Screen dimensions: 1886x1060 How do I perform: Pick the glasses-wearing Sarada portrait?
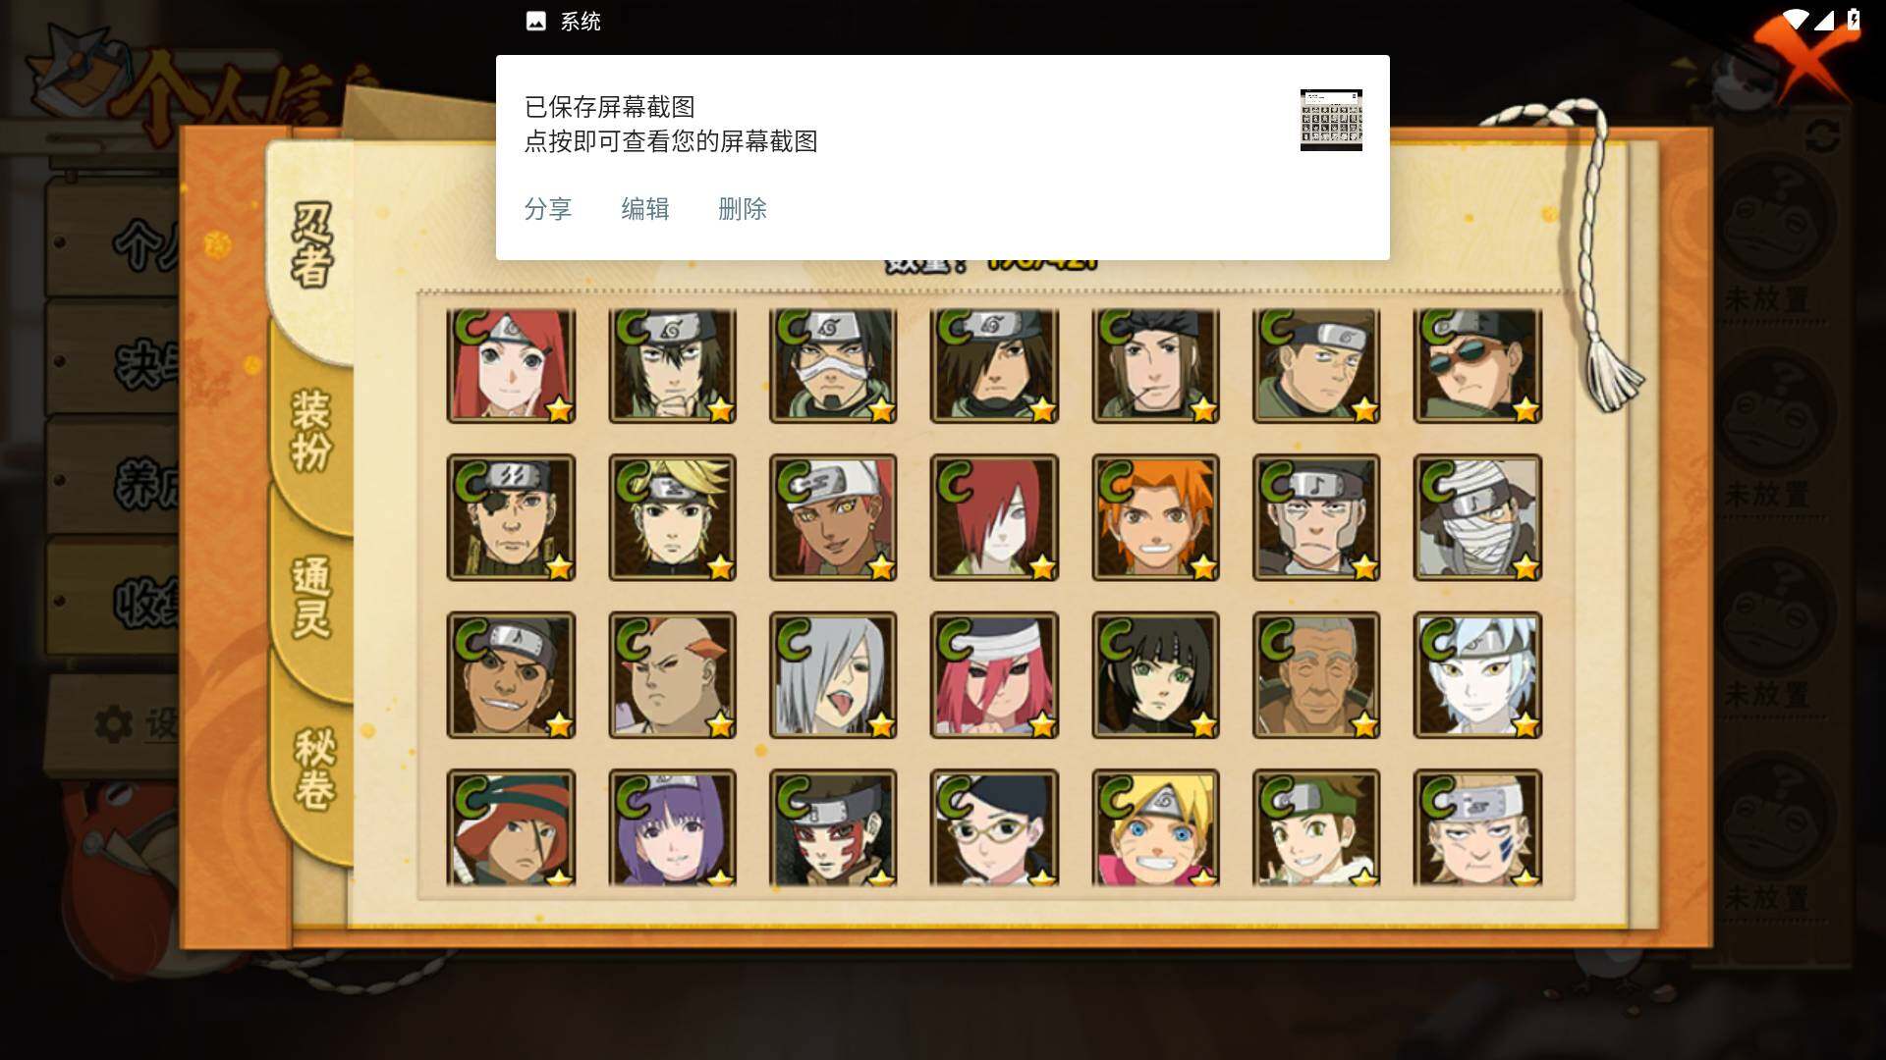(x=994, y=828)
